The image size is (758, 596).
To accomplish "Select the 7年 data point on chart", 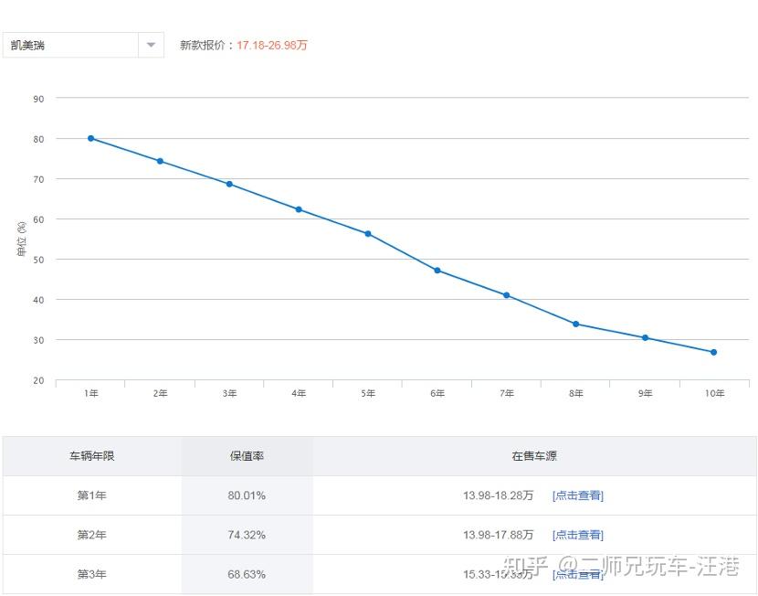I will pos(507,295).
